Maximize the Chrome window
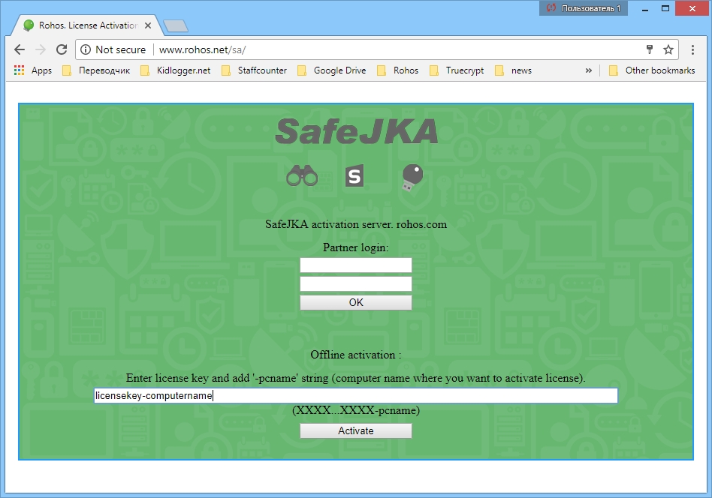 pos(665,8)
